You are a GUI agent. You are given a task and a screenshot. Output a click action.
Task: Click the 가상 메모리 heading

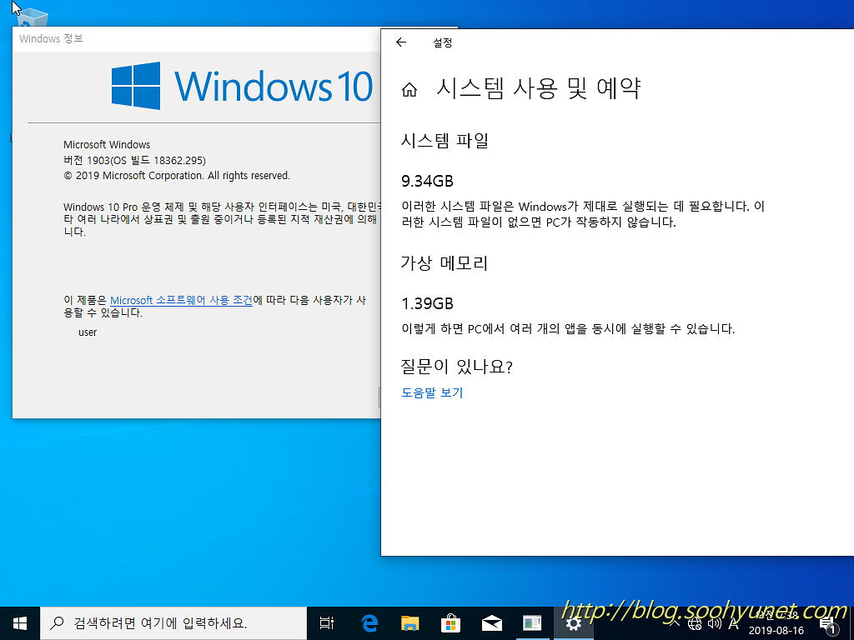pyautogui.click(x=445, y=263)
